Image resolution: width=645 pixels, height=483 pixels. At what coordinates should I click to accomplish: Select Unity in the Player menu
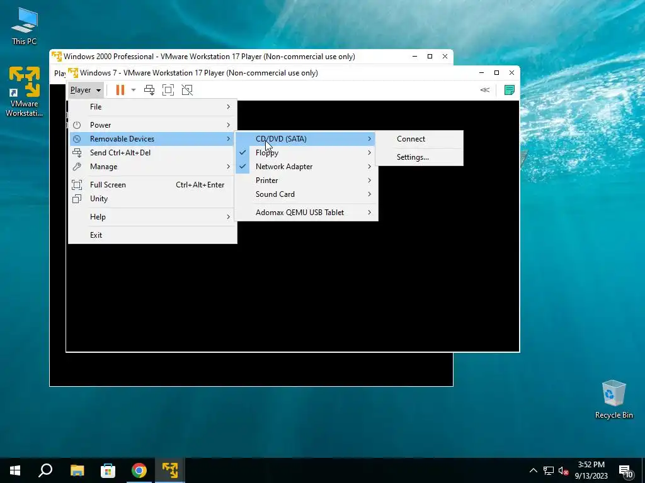pyautogui.click(x=152, y=199)
